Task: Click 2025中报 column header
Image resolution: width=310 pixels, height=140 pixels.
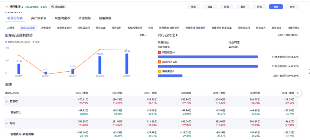Action: [x=117, y=93]
